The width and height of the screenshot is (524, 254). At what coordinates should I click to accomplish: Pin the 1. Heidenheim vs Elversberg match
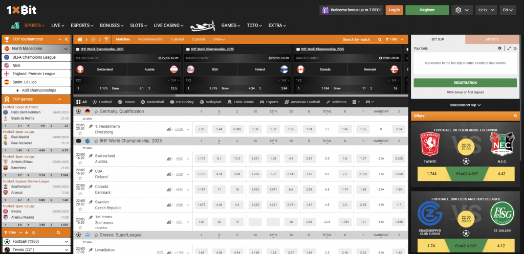[x=91, y=126]
